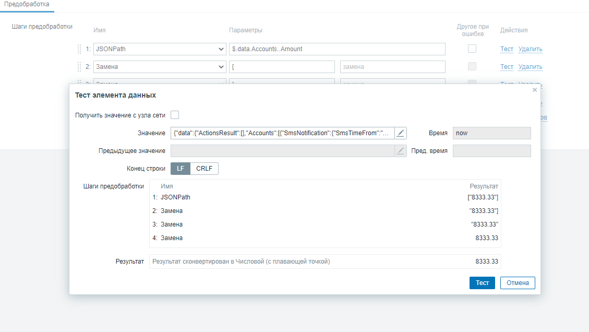This screenshot has height=332, width=589.
Task: Click Удалить link for JSONPath step
Action: pyautogui.click(x=530, y=49)
